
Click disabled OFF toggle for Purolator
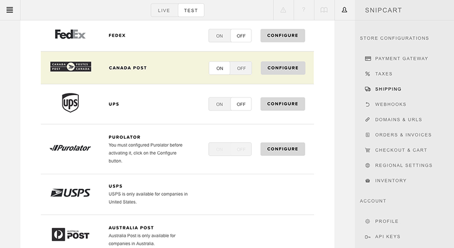click(x=241, y=149)
